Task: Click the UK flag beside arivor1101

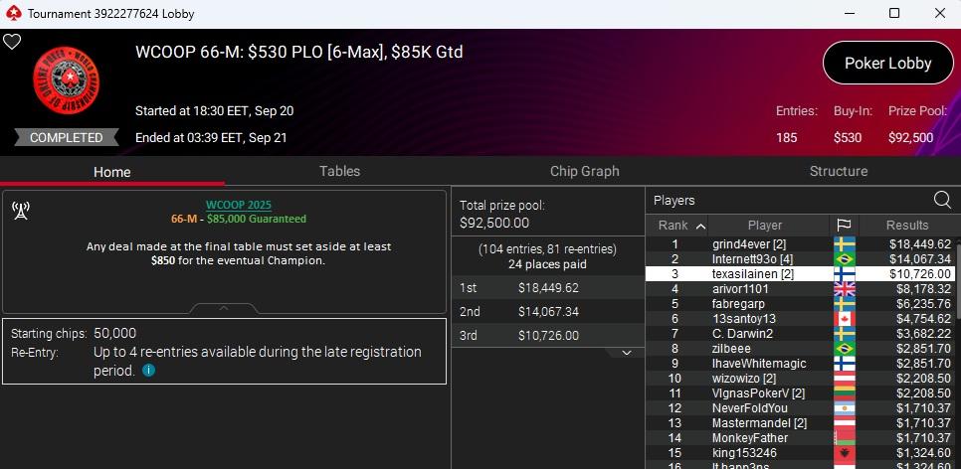Action: [844, 289]
